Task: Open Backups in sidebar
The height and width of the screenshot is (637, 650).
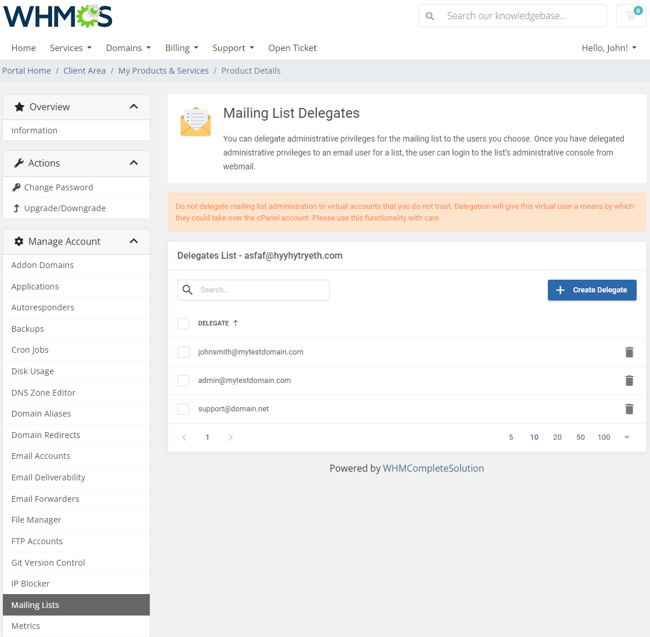Action: coord(76,329)
